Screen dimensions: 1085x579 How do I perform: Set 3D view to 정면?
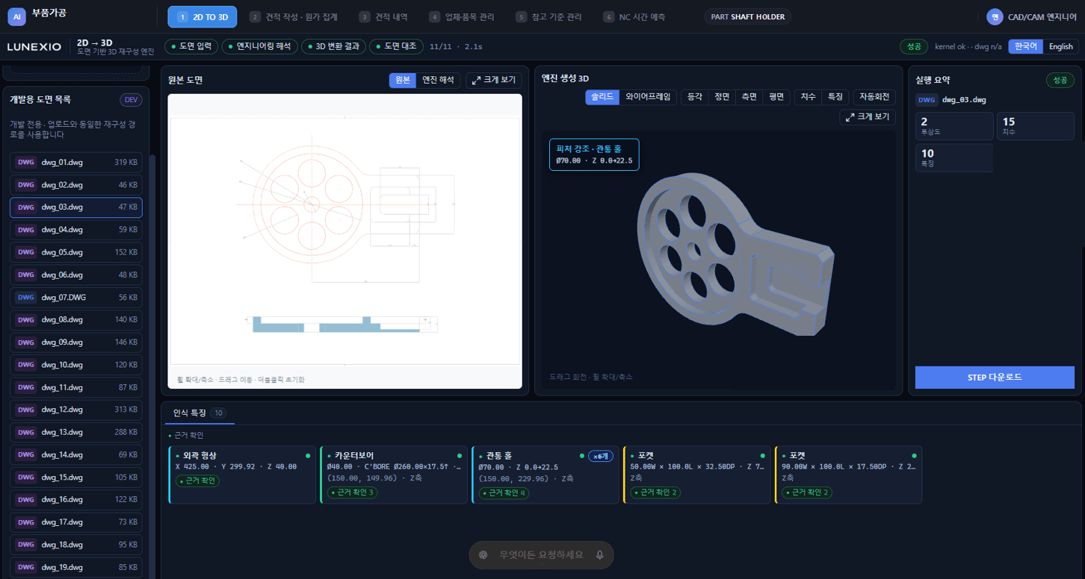click(x=722, y=97)
